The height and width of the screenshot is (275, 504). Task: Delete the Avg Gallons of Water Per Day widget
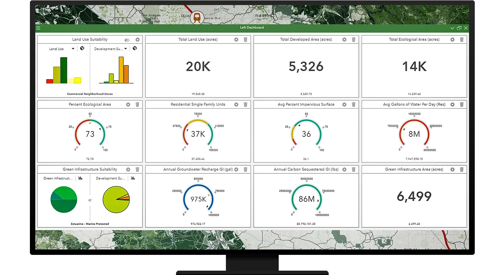462,105
